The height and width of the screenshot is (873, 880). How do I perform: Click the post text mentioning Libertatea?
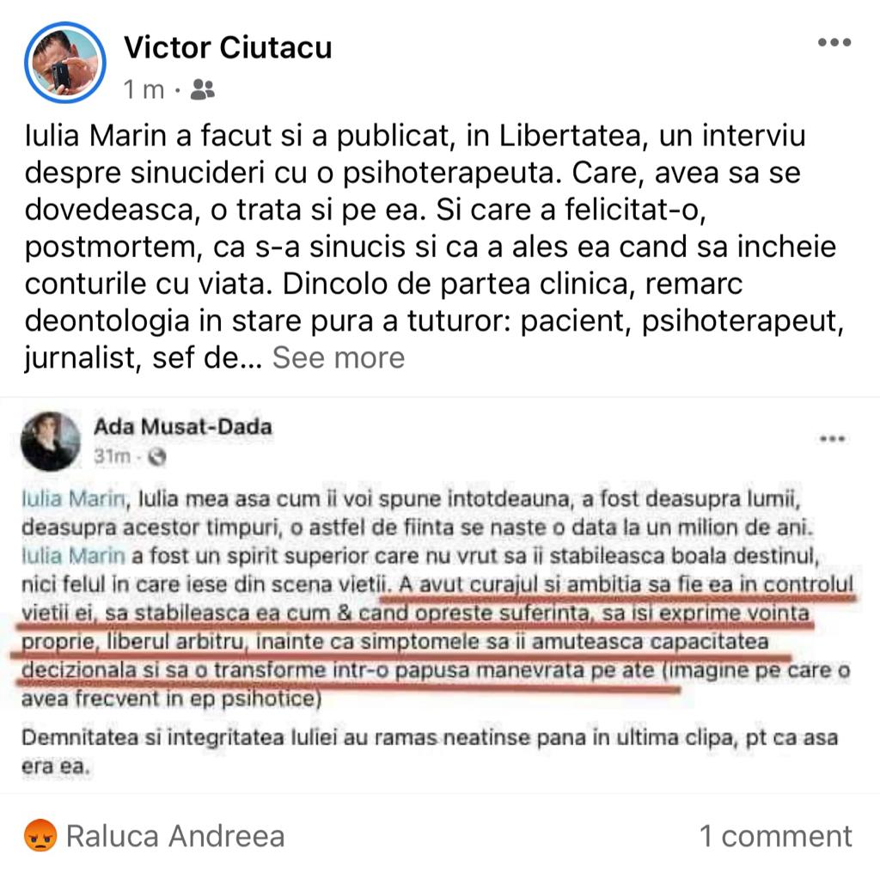[434, 247]
